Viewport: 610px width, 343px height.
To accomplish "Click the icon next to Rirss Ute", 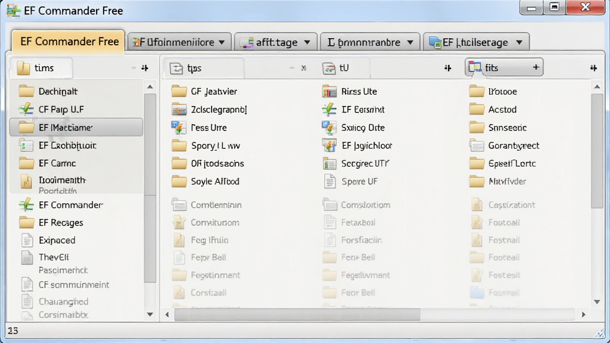I will [329, 91].
